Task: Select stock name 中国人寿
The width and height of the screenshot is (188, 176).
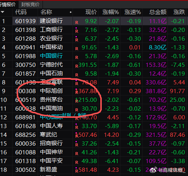Action: coord(51,126)
